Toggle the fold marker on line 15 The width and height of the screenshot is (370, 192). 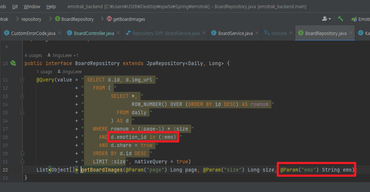(22, 112)
